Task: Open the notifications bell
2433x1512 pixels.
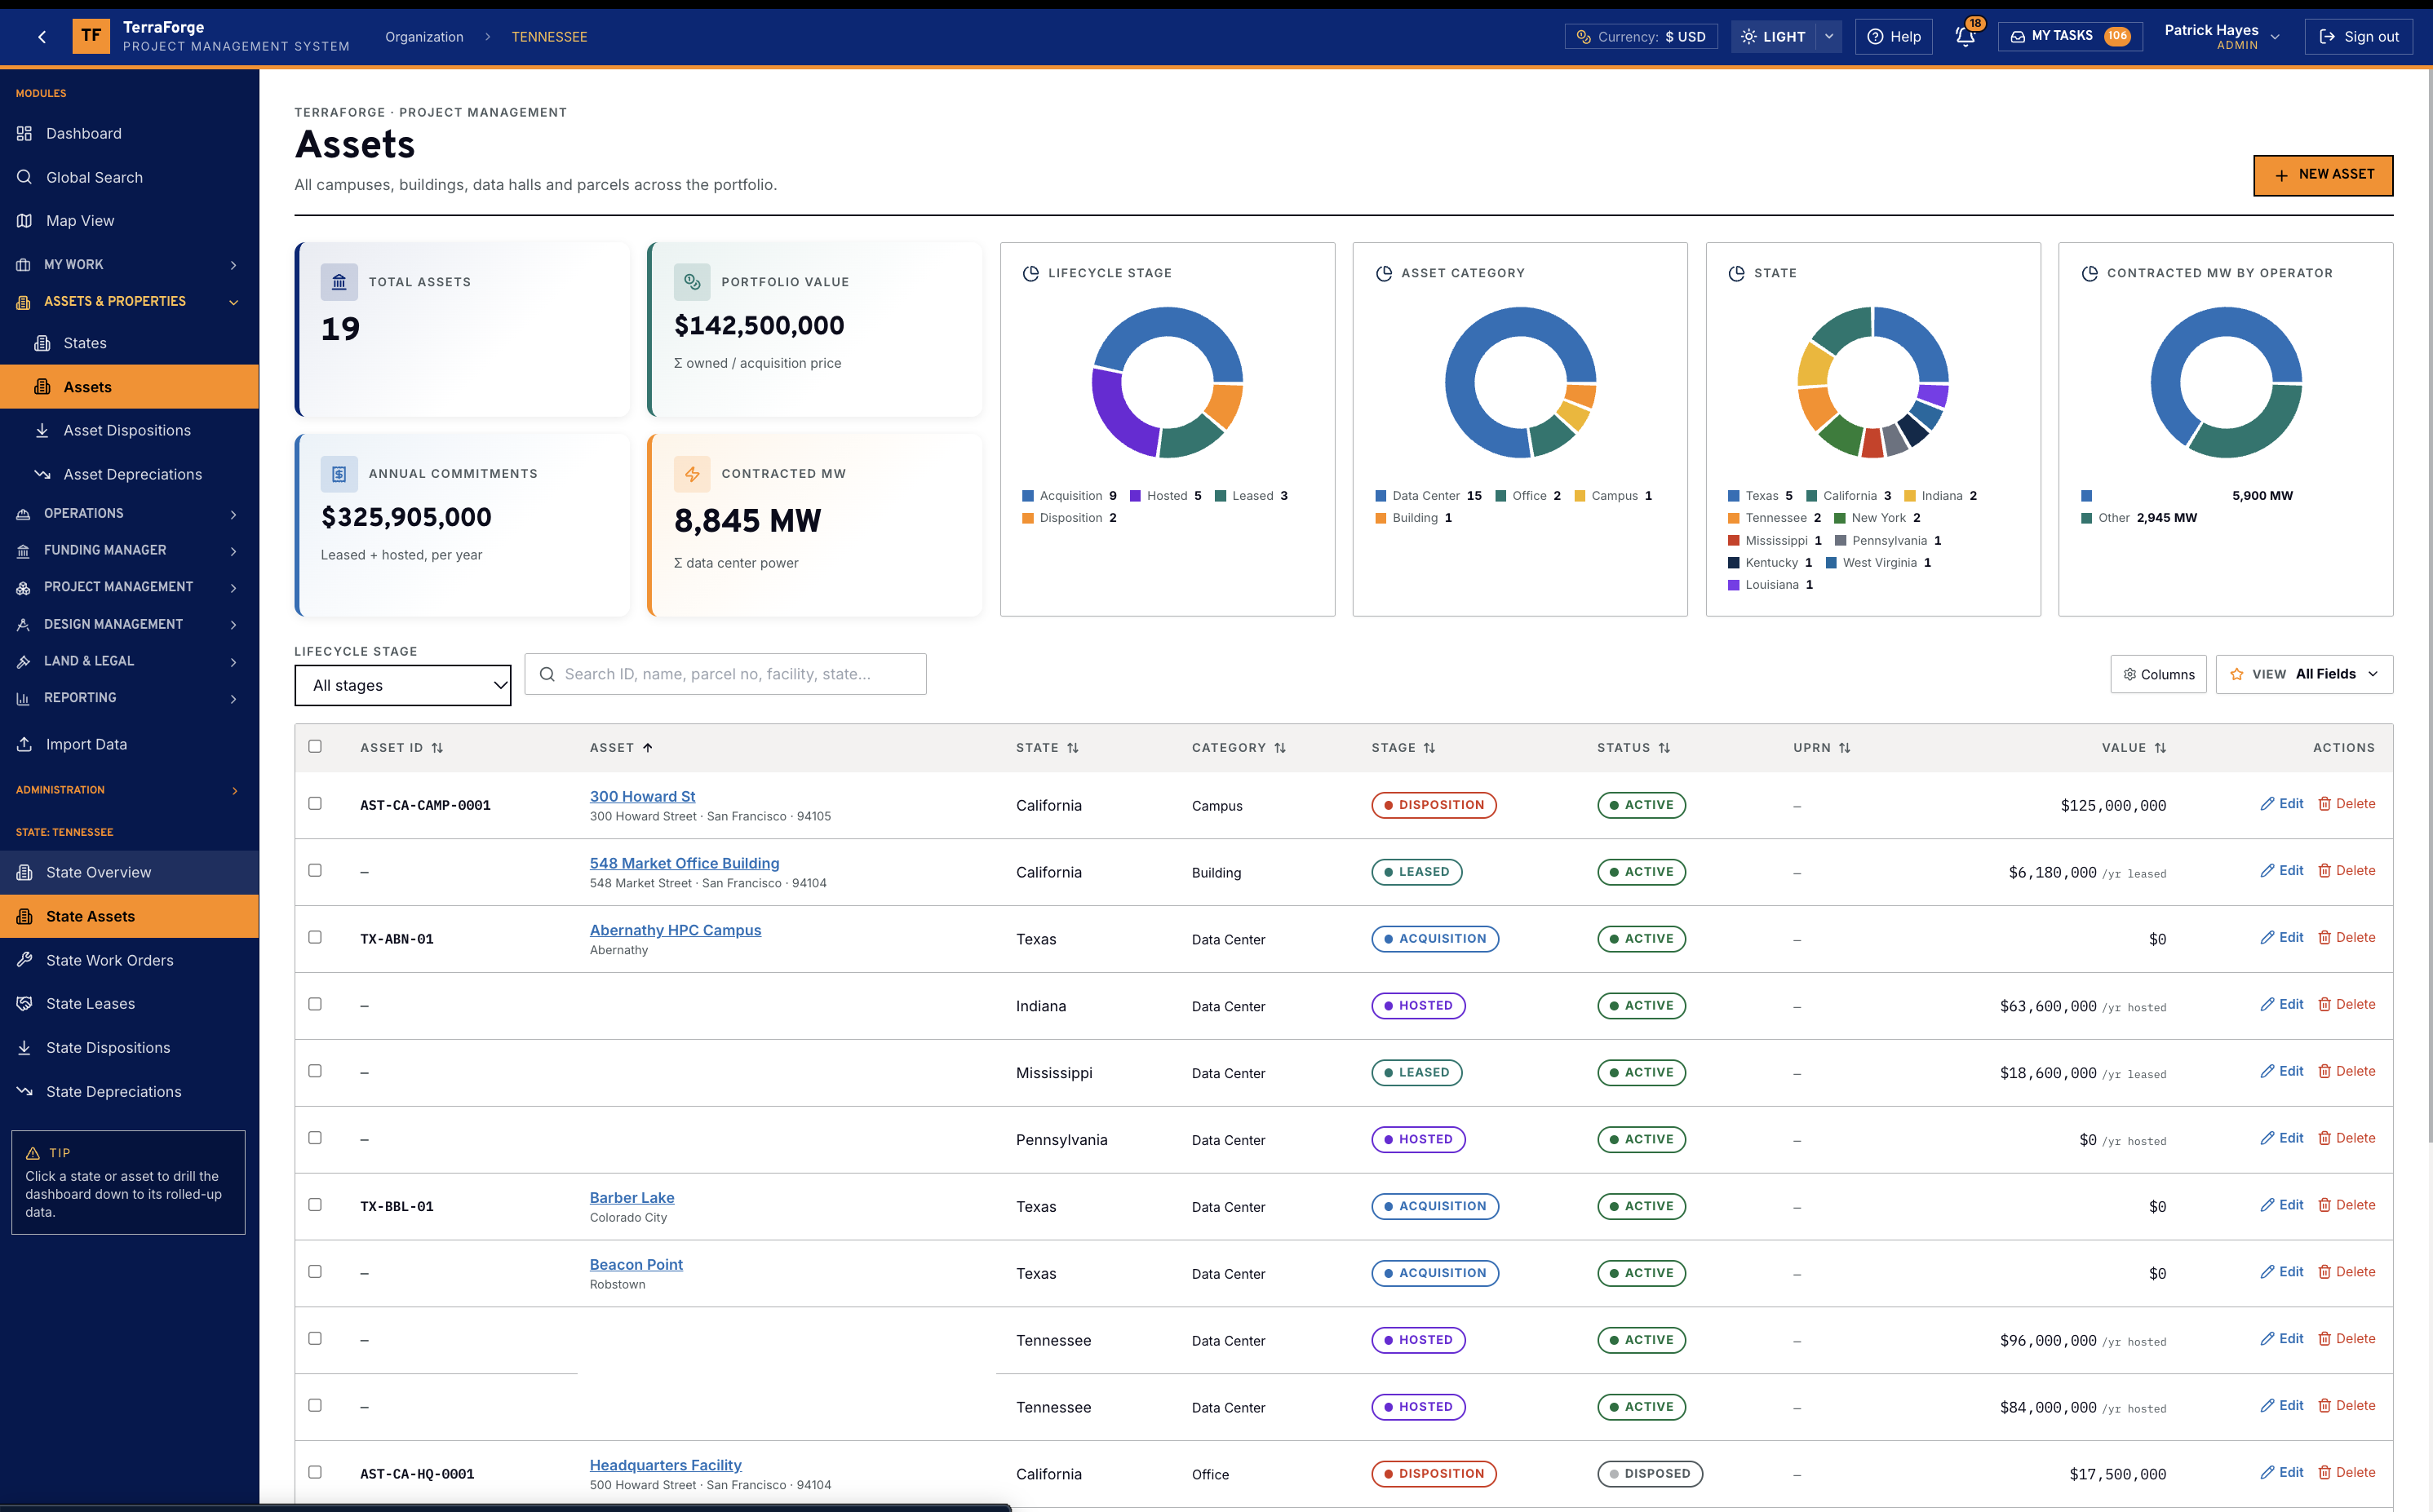Action: coord(1965,37)
